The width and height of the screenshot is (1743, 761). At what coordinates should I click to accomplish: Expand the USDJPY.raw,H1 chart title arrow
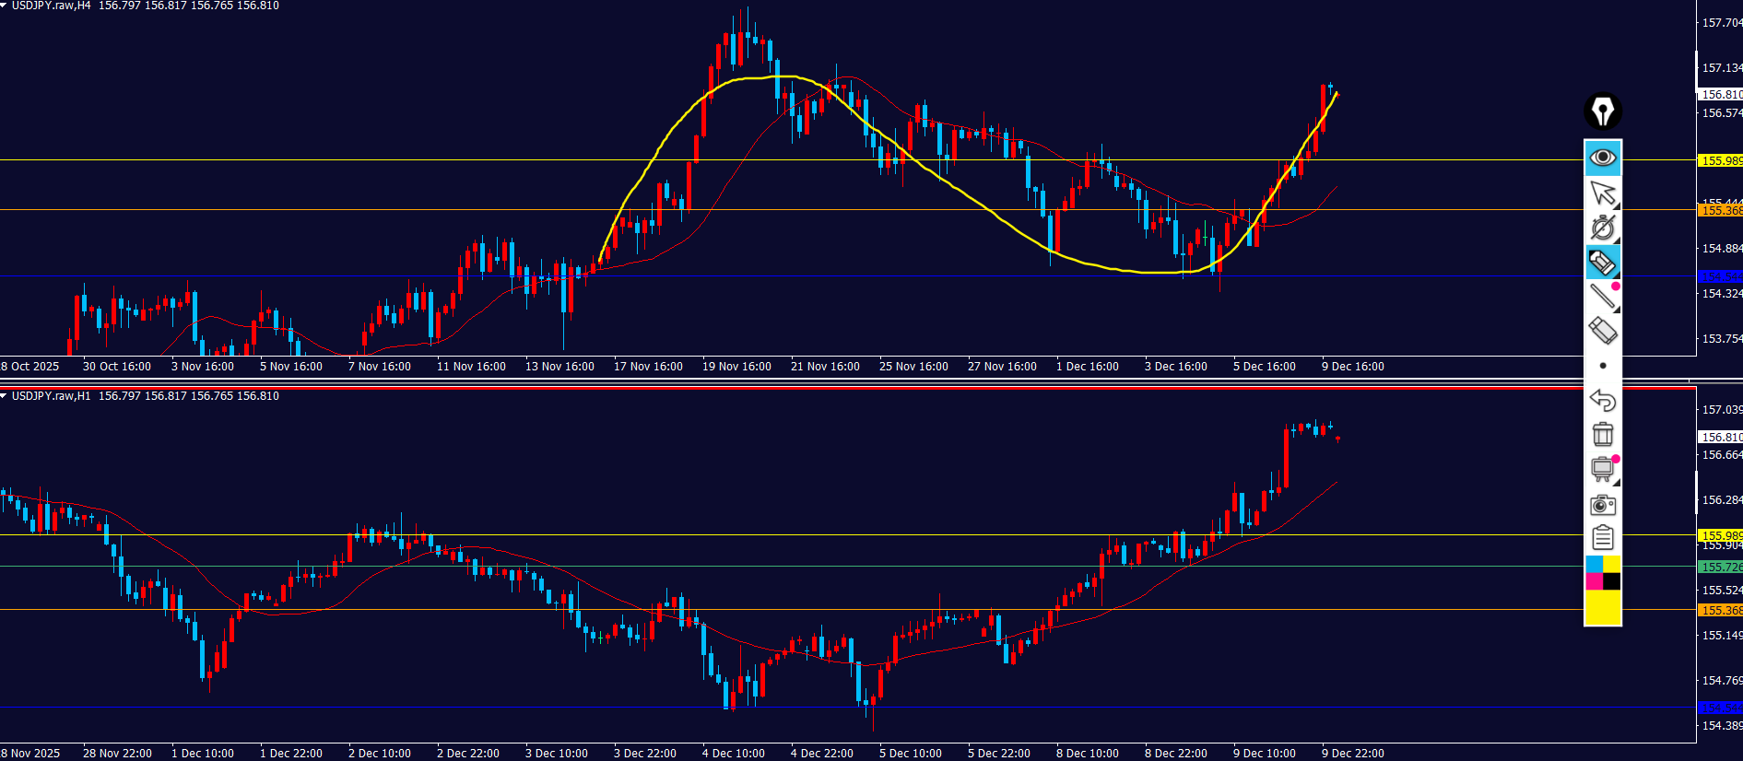tap(5, 396)
